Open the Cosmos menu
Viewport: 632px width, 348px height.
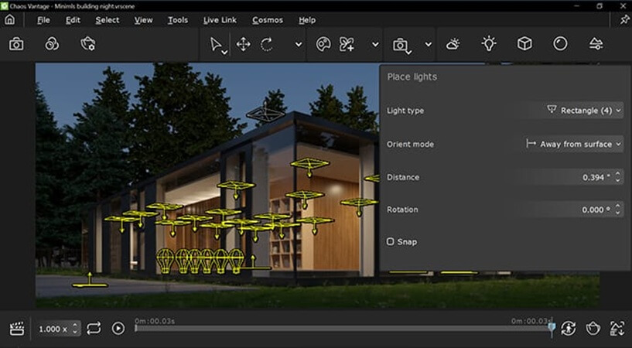point(268,20)
